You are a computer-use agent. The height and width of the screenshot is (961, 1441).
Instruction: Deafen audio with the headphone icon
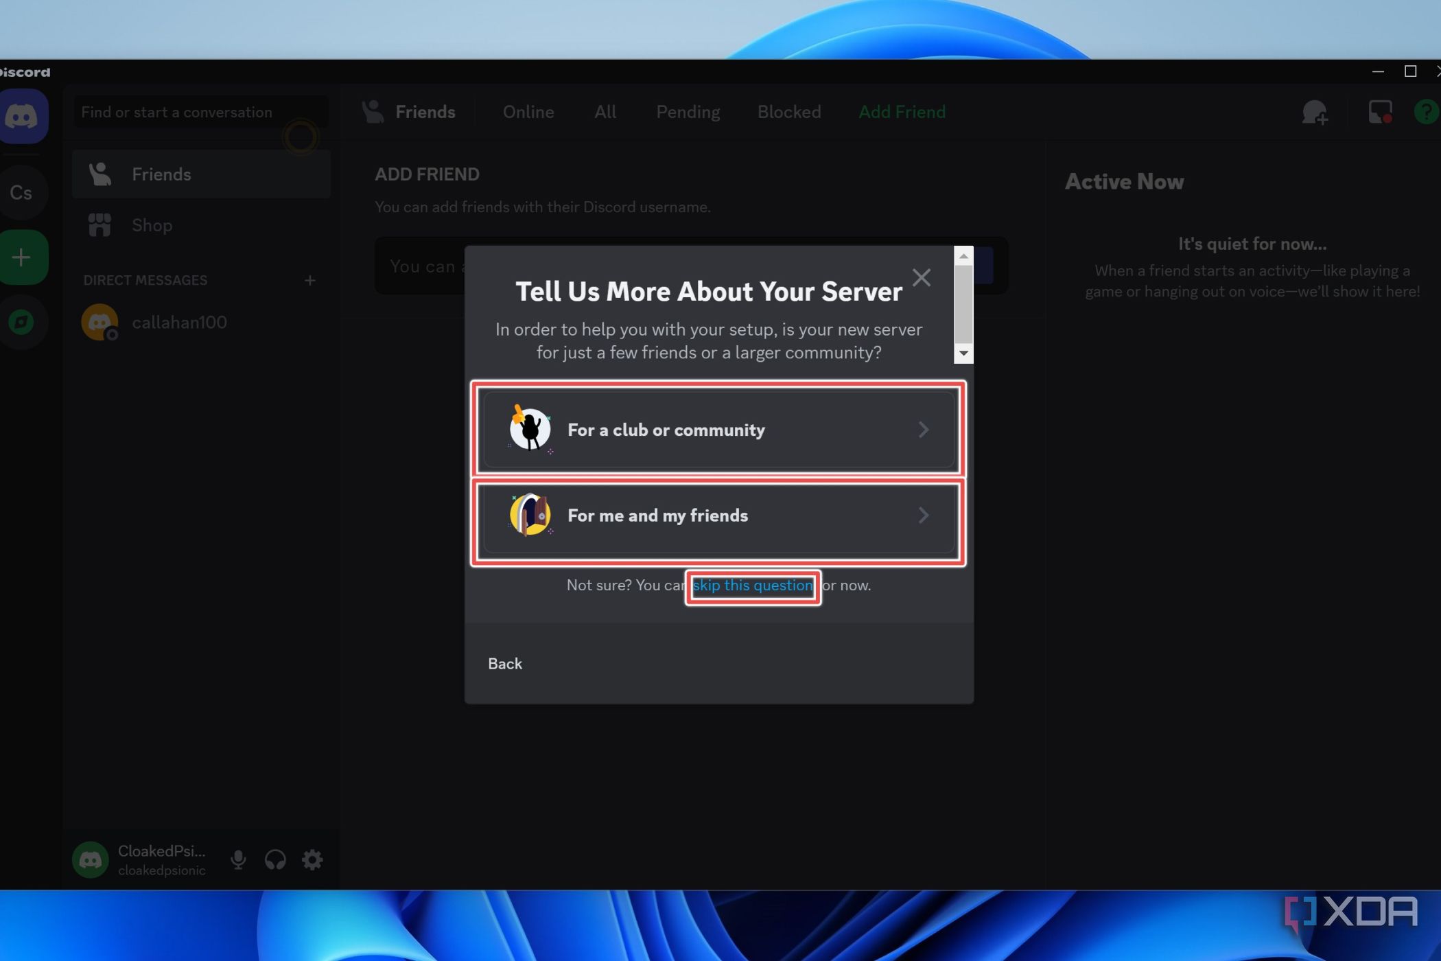[x=275, y=859]
